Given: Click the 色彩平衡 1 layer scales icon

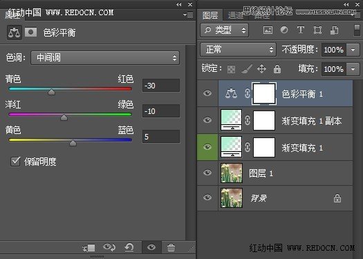Looking at the screenshot, I should (x=231, y=93).
